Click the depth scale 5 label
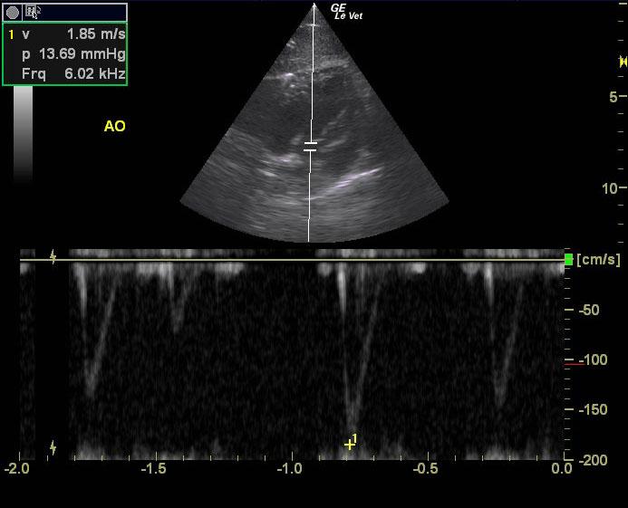 click(x=614, y=97)
